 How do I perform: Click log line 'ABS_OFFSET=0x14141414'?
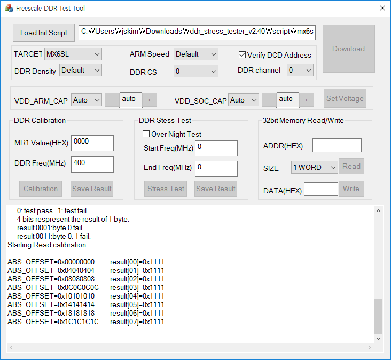tap(51, 304)
